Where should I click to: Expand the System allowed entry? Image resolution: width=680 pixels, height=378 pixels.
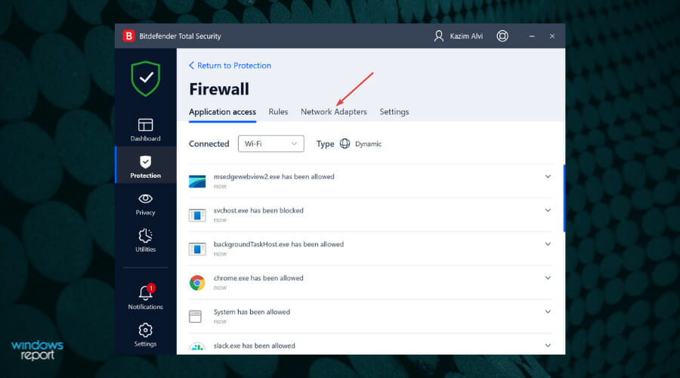(x=548, y=312)
